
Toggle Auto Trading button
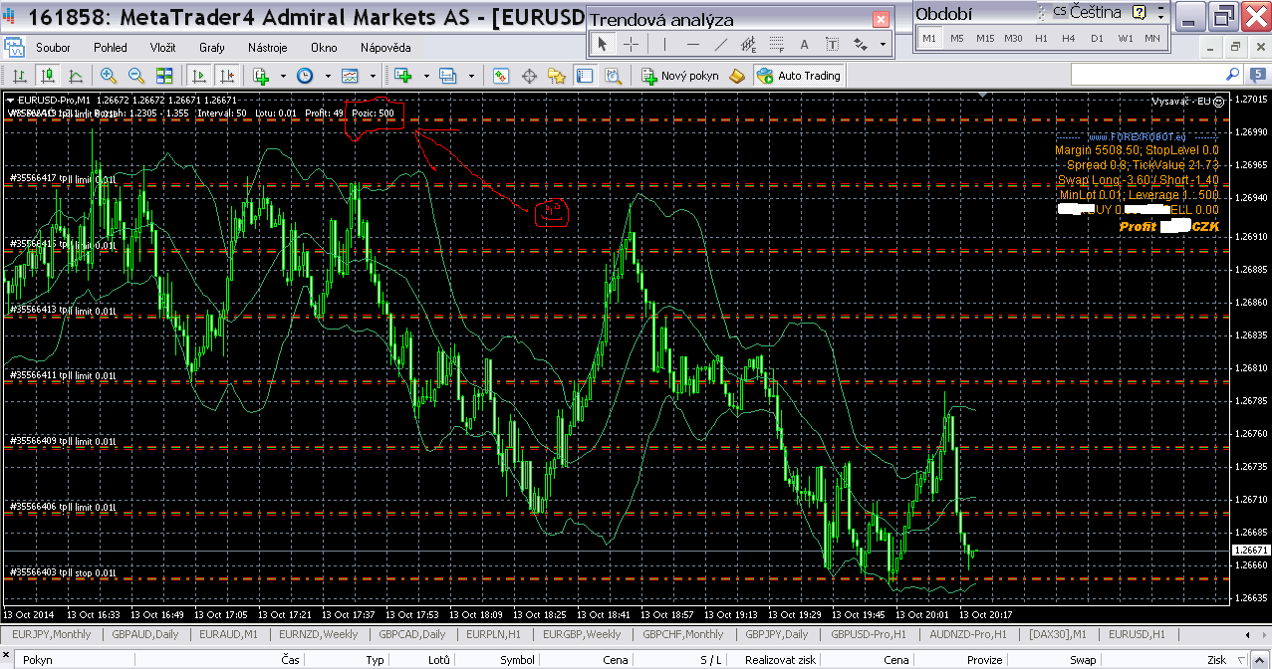pyautogui.click(x=799, y=76)
